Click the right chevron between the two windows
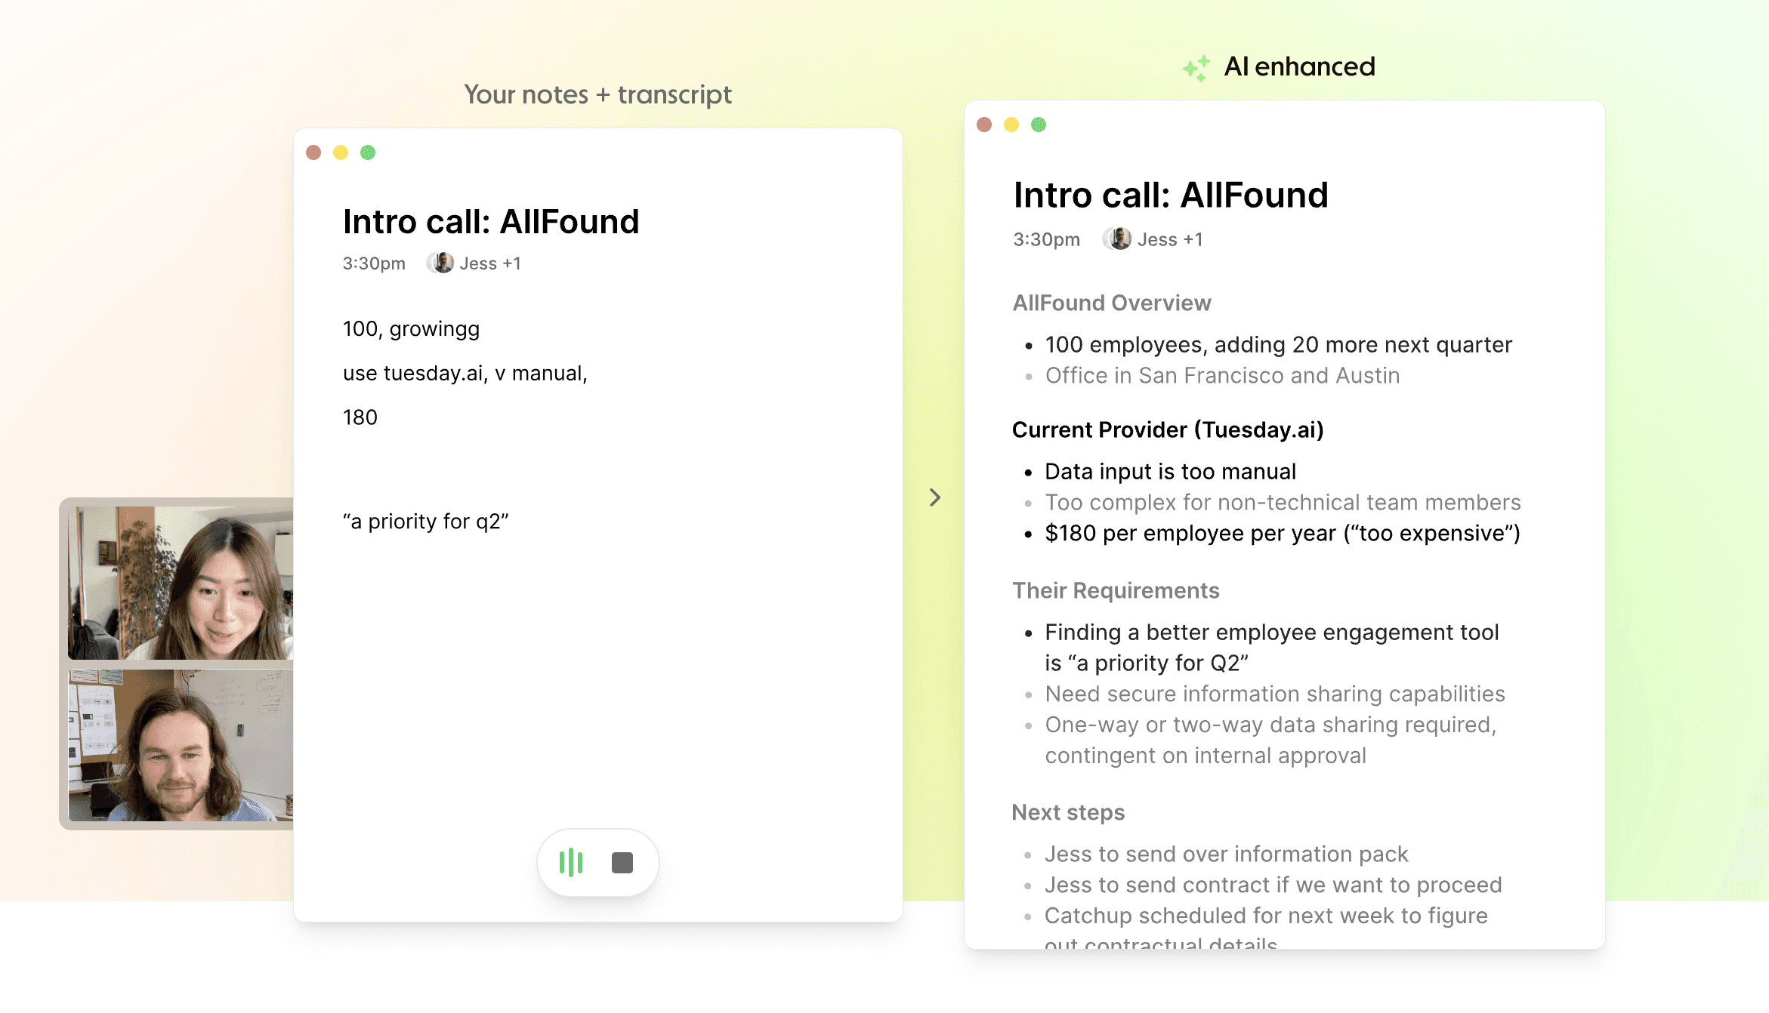The width and height of the screenshot is (1769, 1013). 936,497
